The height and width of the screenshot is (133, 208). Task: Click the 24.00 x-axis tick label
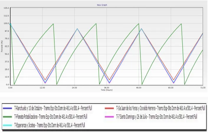pos(75,88)
